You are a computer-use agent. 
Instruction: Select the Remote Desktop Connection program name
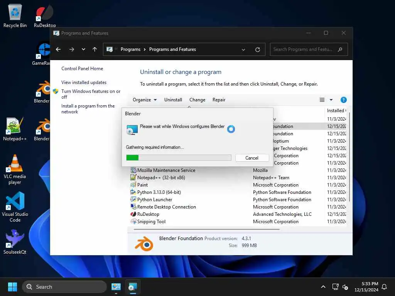167,207
